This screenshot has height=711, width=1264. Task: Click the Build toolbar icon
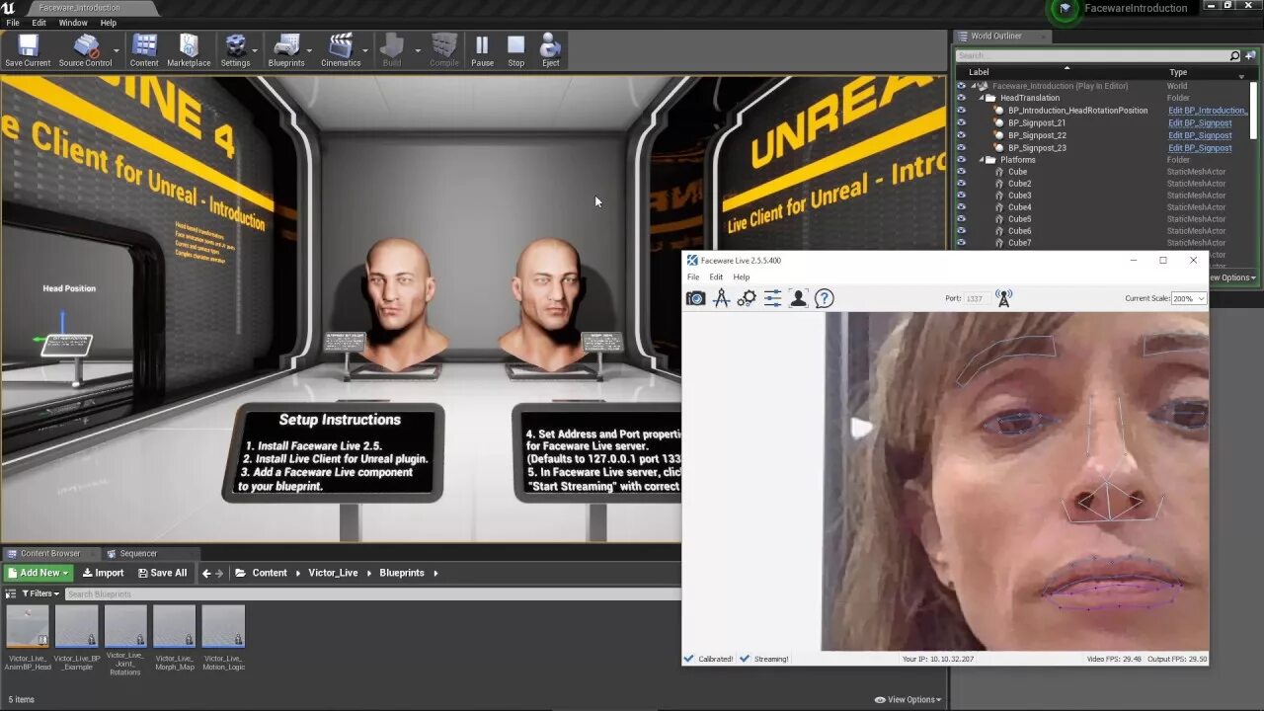coord(392,50)
